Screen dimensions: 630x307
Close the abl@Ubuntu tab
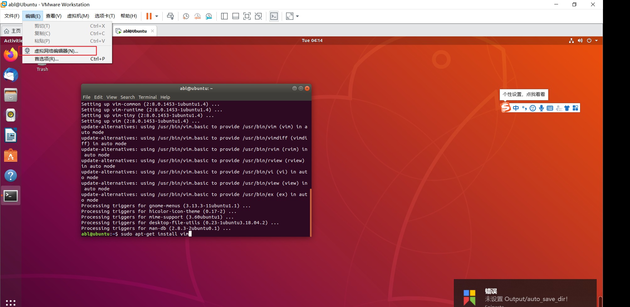point(153,31)
